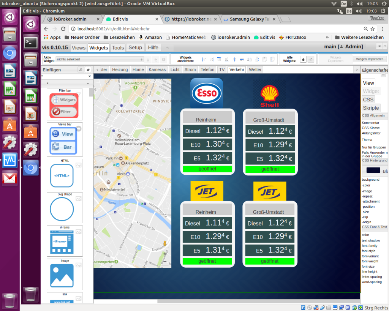This screenshot has height=311, width=389.
Task: Open the Views menu
Action: (79, 47)
